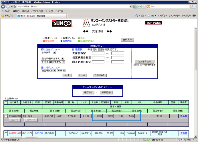Open the ヘルプ(H) menu

point(59,11)
